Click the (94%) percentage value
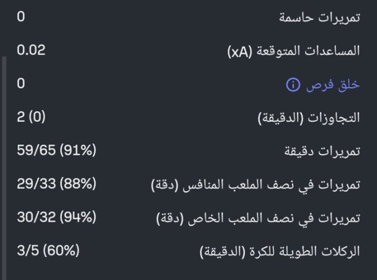Image resolution: width=377 pixels, height=280 pixels. pos(78,218)
